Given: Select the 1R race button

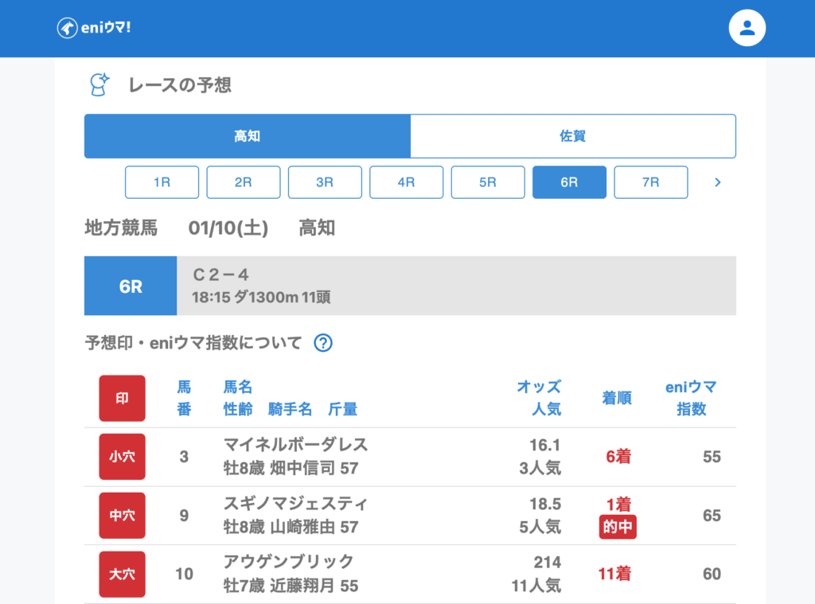Looking at the screenshot, I should click(162, 182).
